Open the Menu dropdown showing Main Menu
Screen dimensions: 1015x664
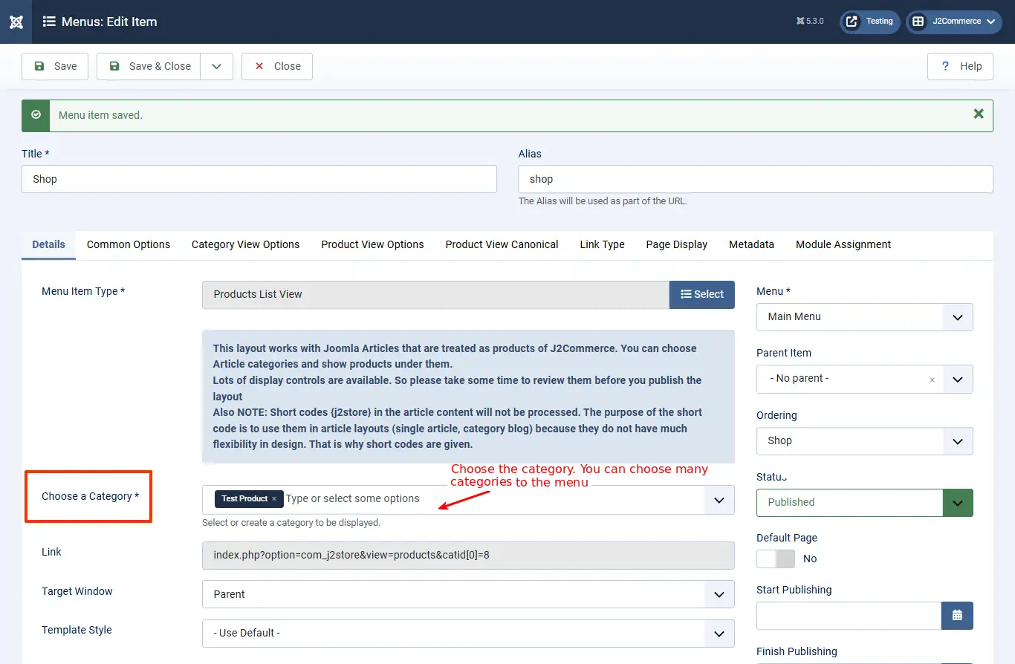point(865,316)
